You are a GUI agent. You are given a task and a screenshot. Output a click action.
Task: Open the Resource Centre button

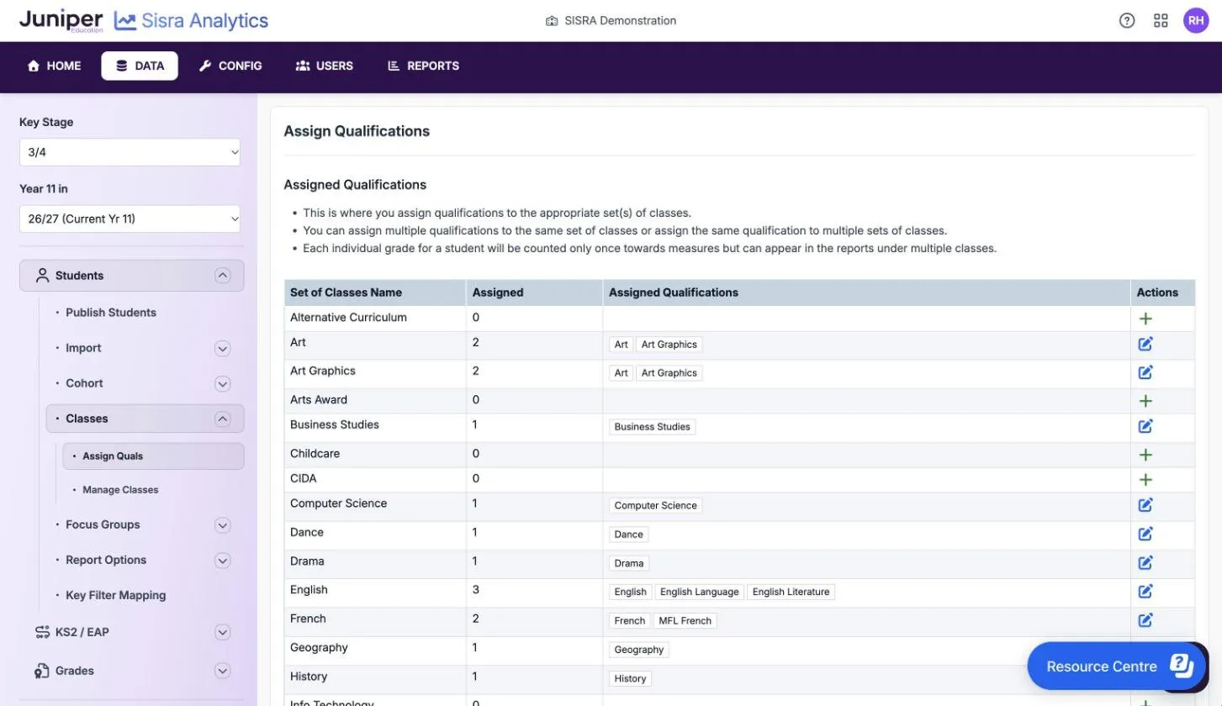(1116, 666)
